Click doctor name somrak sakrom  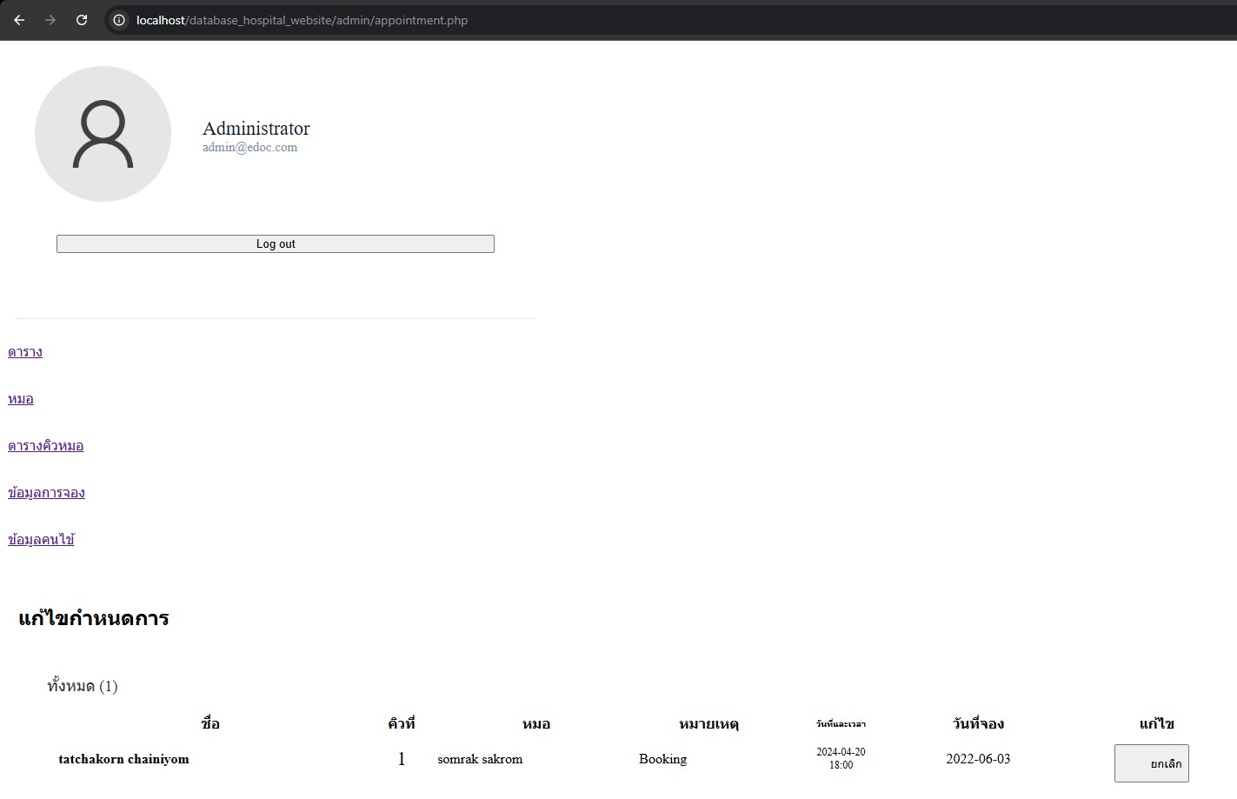pos(480,759)
